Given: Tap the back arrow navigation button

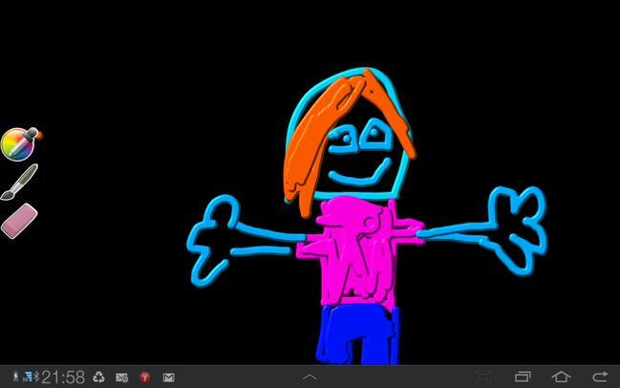Looking at the screenshot, I should click(600, 377).
